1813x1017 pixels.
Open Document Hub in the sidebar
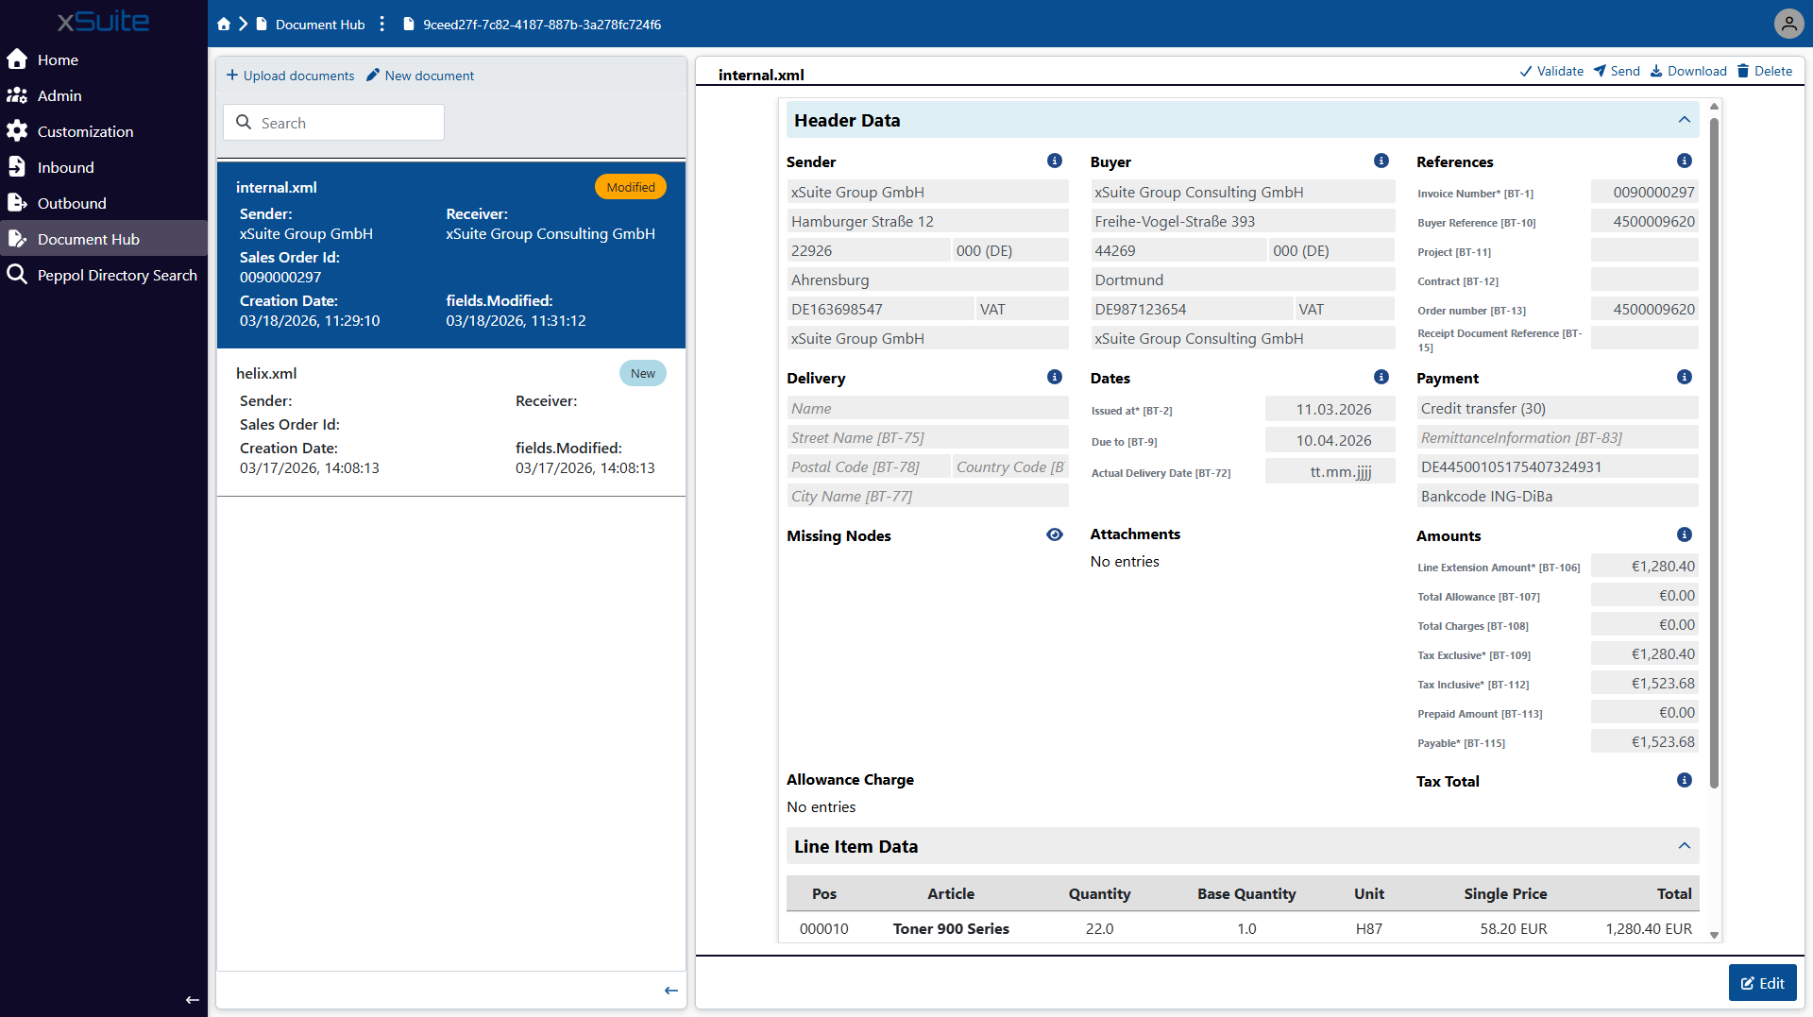click(104, 239)
